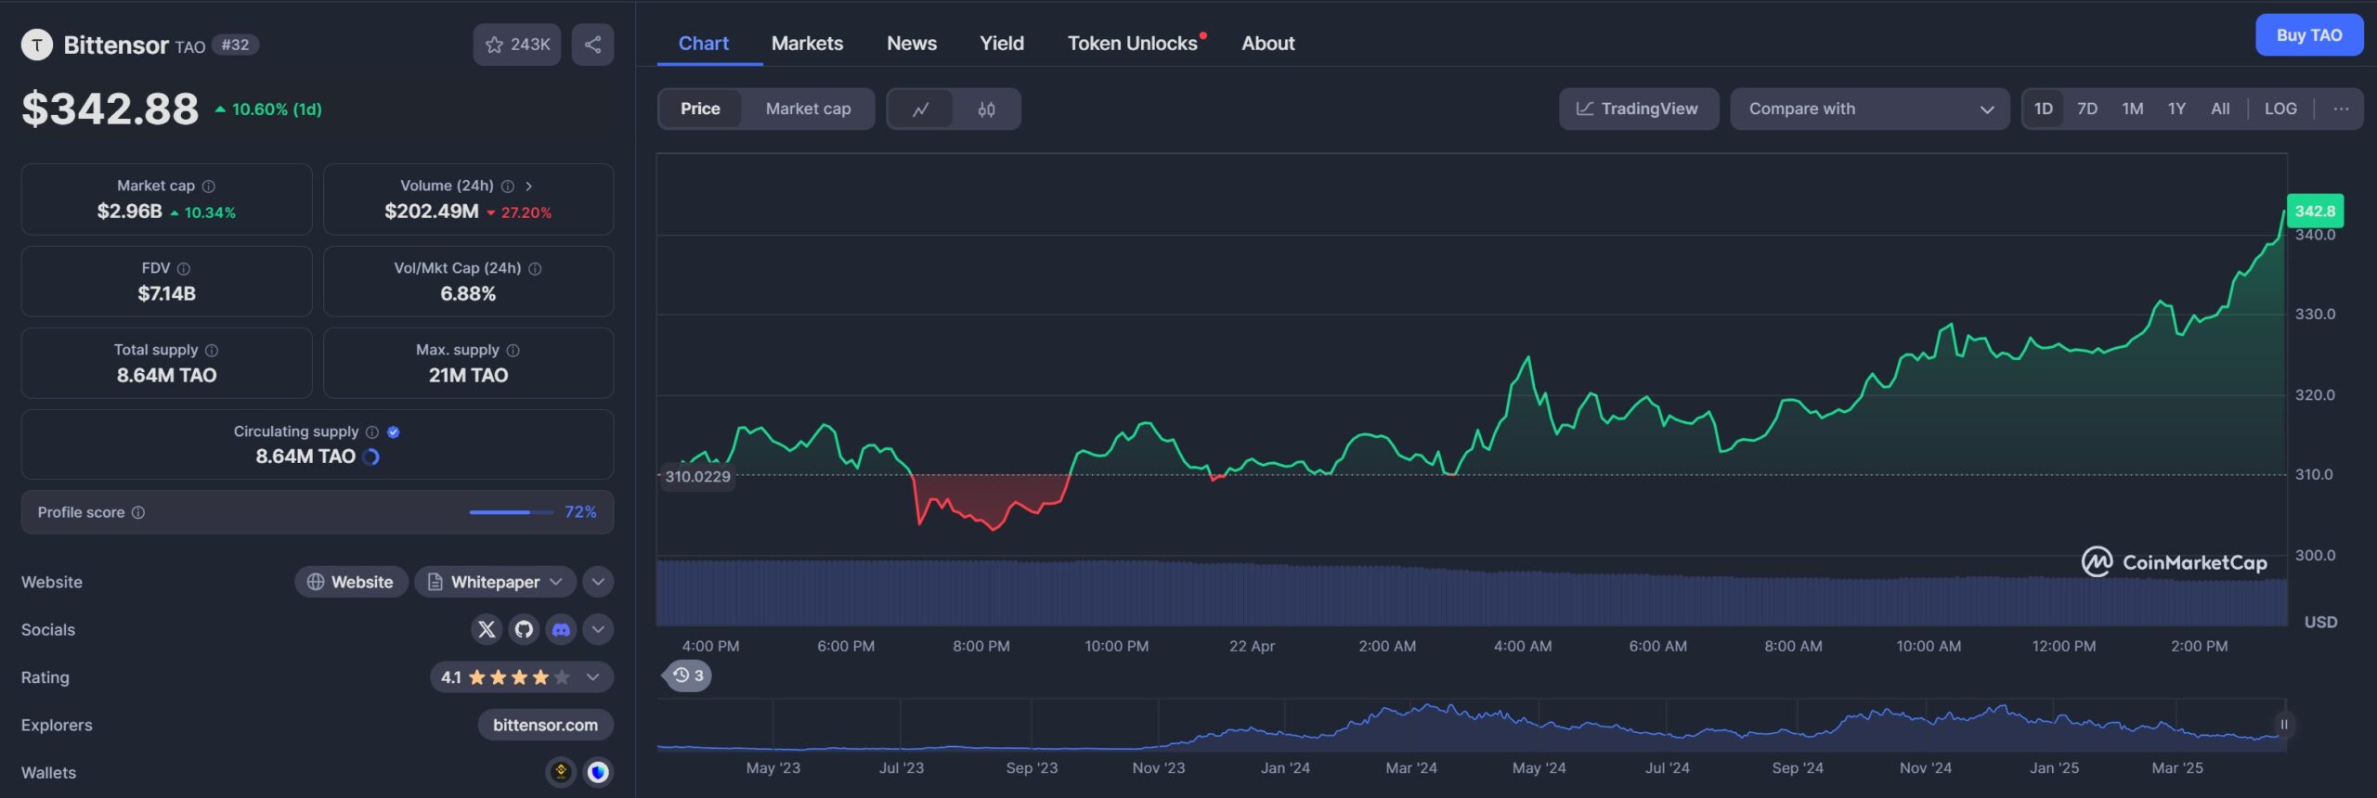Open Volume (24h) info icon
The width and height of the screenshot is (2377, 798).
click(508, 187)
